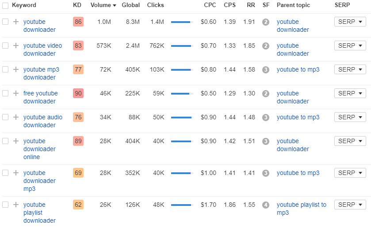
Task: Open SERP features badge for 'youtube downloader'
Action: [x=266, y=22]
